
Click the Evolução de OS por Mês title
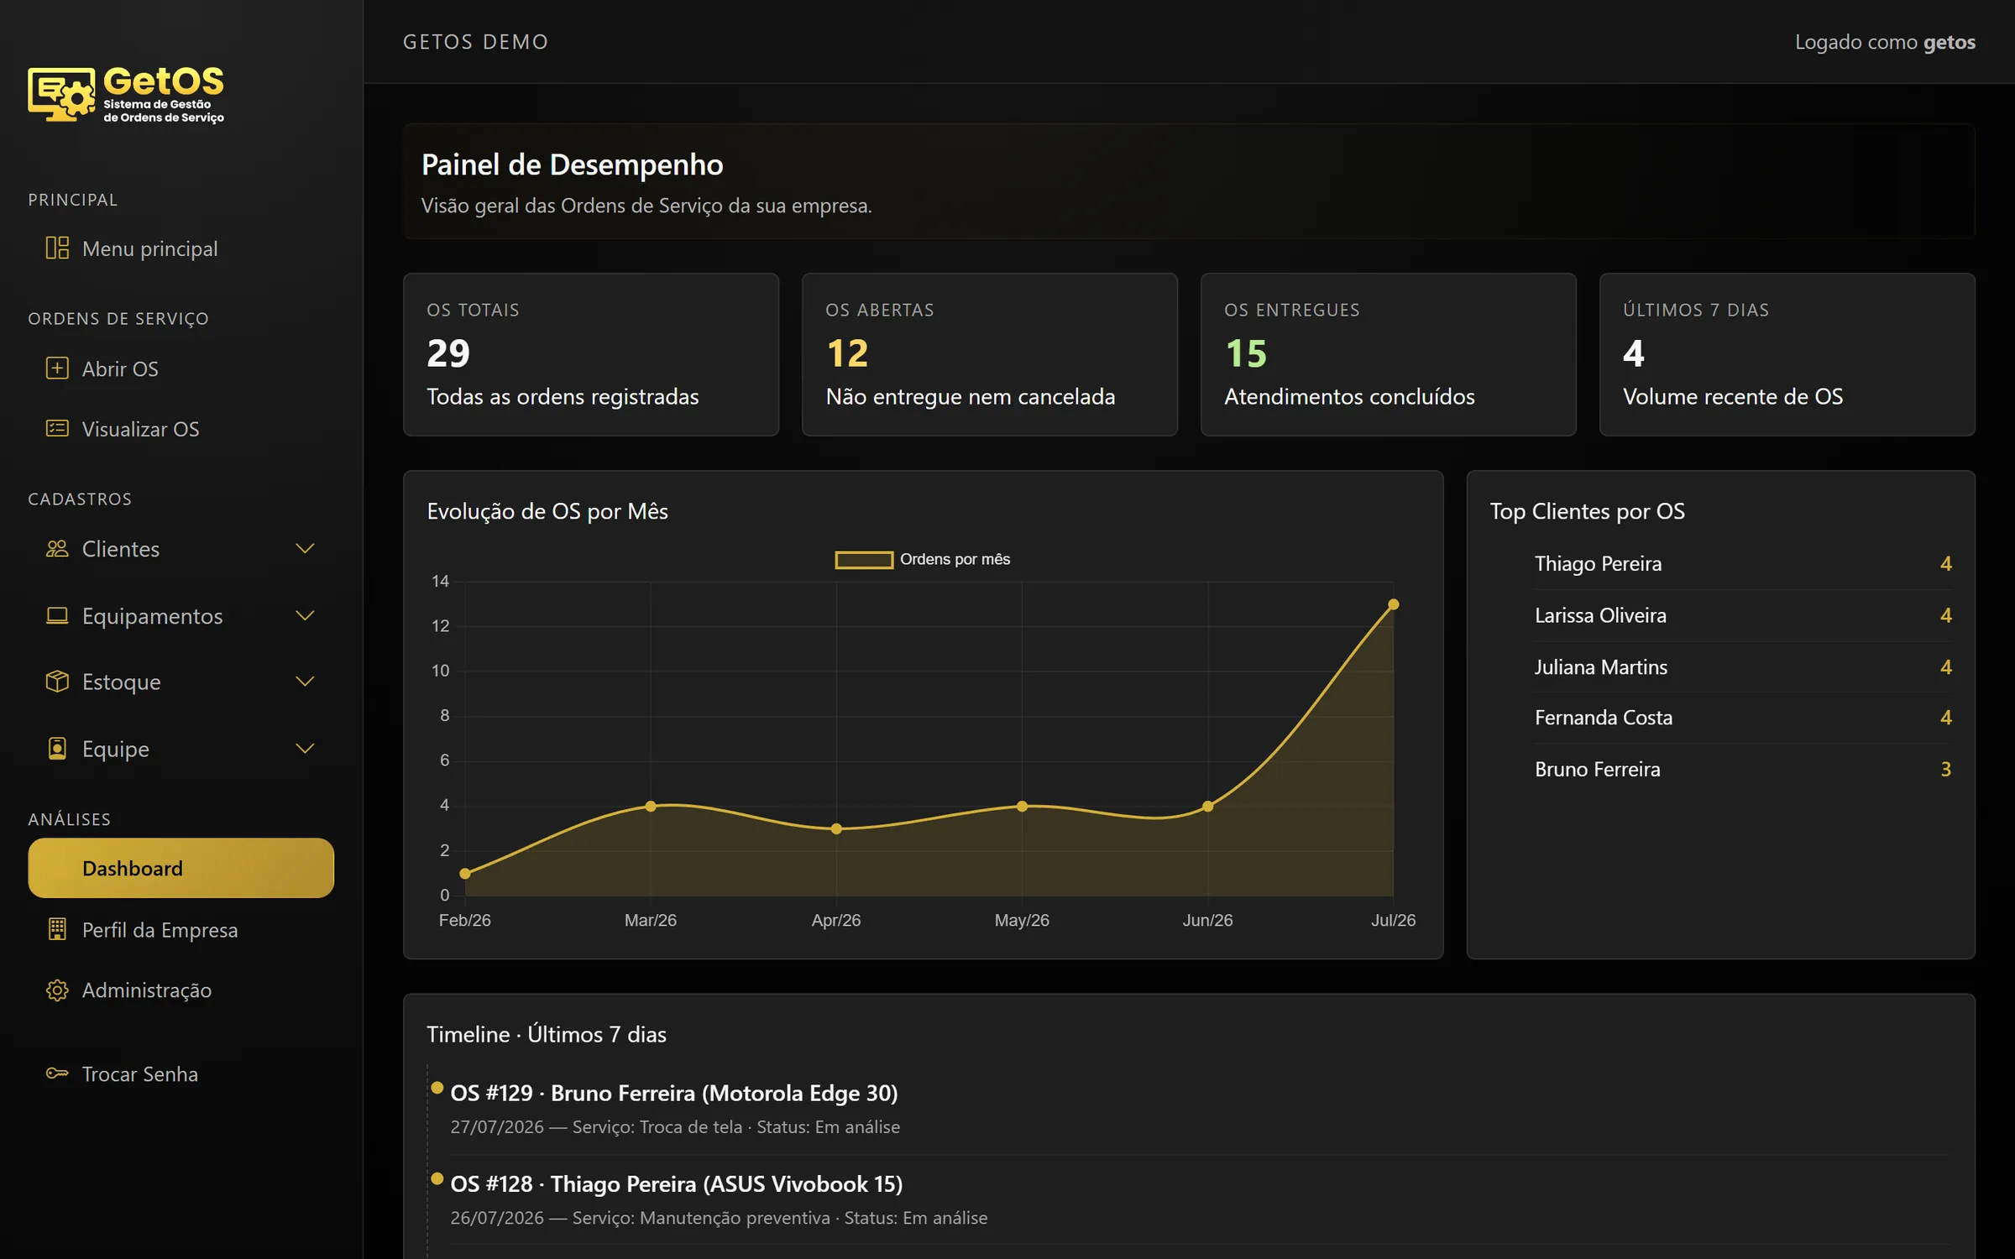(547, 511)
